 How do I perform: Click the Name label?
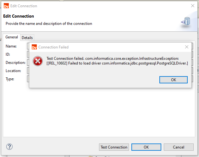(11, 46)
